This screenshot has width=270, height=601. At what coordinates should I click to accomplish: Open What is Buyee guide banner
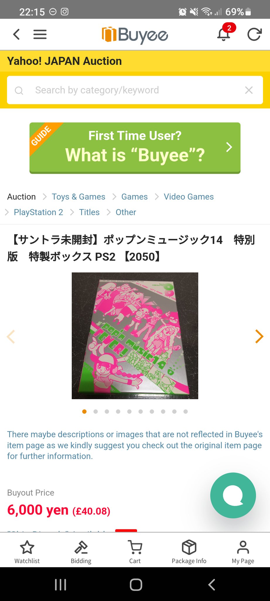pos(135,148)
